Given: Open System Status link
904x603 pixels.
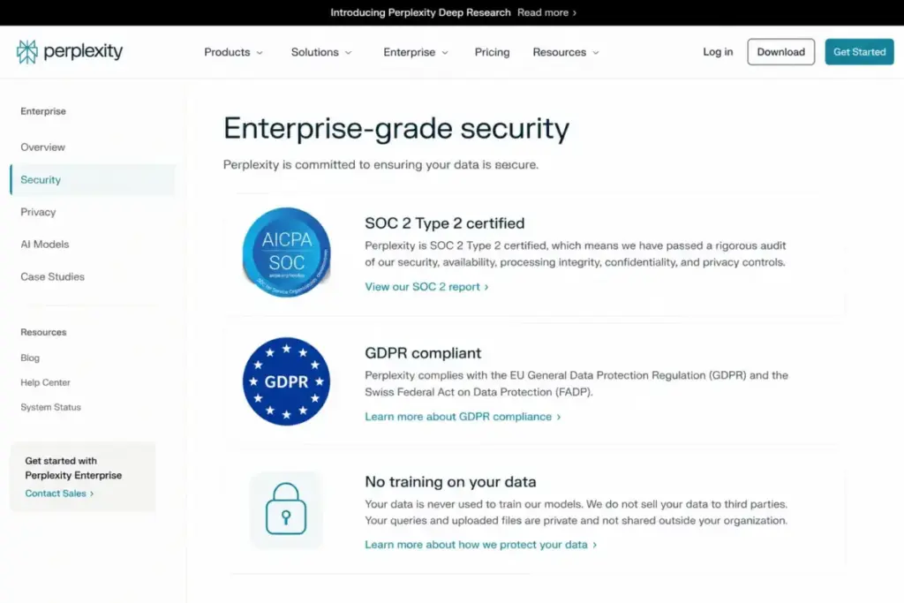Looking at the screenshot, I should click(50, 408).
